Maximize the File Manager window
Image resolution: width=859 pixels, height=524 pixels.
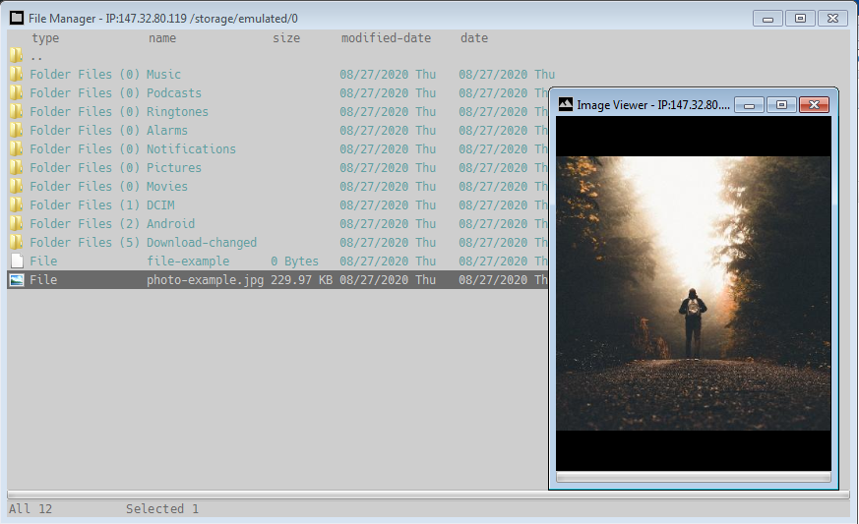pyautogui.click(x=800, y=19)
